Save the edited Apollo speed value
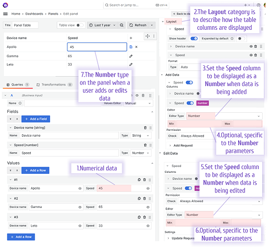 (x=131, y=47)
